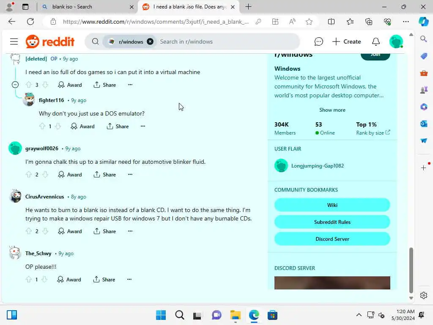This screenshot has height=325, width=433.
Task: Downvote The_Schwy's OP please comment
Action: tap(44, 279)
